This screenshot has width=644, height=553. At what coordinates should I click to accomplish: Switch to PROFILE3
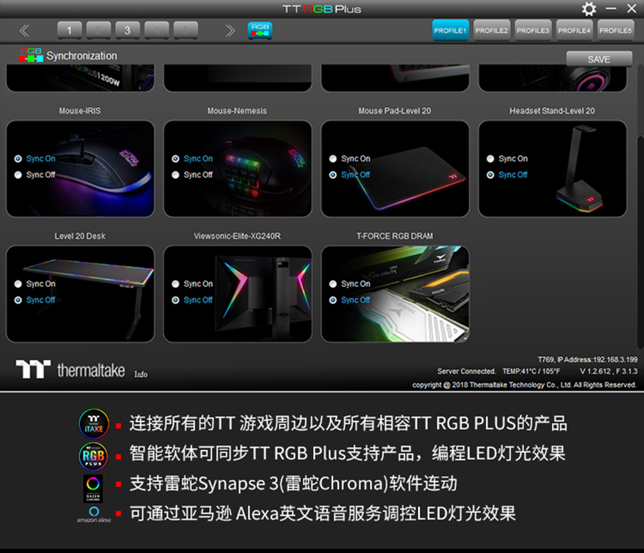tap(532, 30)
